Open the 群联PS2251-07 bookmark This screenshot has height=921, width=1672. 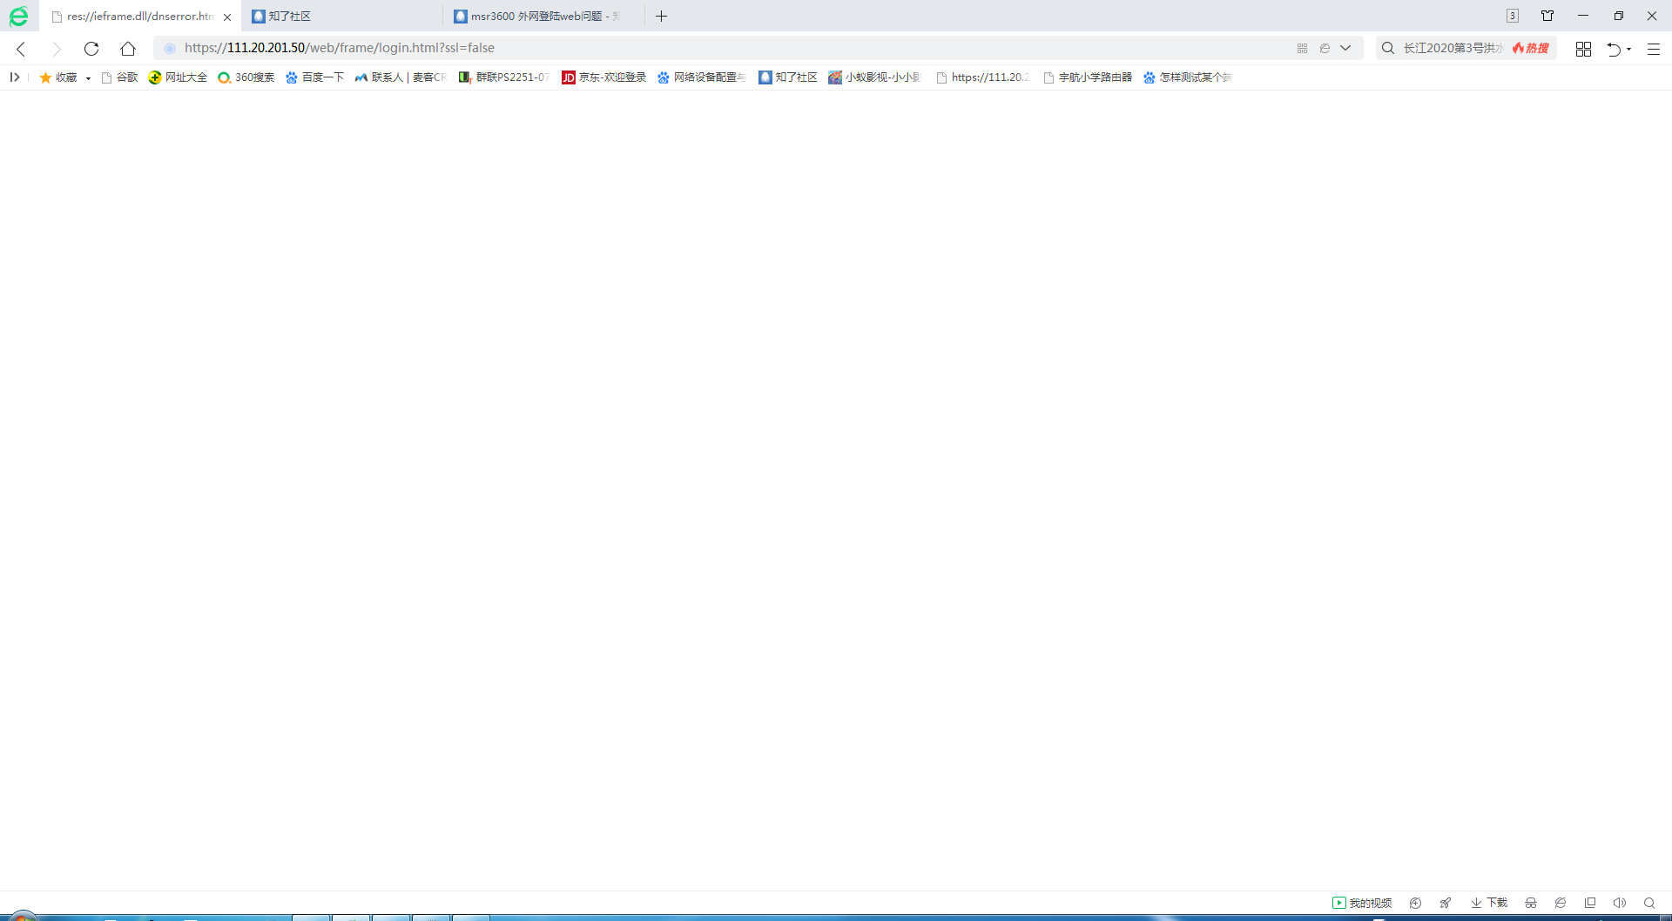(504, 77)
